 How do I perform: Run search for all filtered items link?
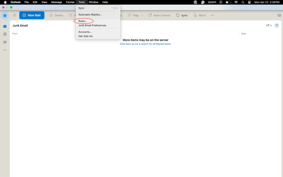[145, 44]
